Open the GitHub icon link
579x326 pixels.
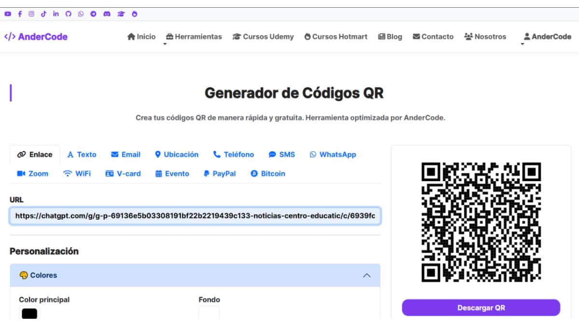[68, 14]
